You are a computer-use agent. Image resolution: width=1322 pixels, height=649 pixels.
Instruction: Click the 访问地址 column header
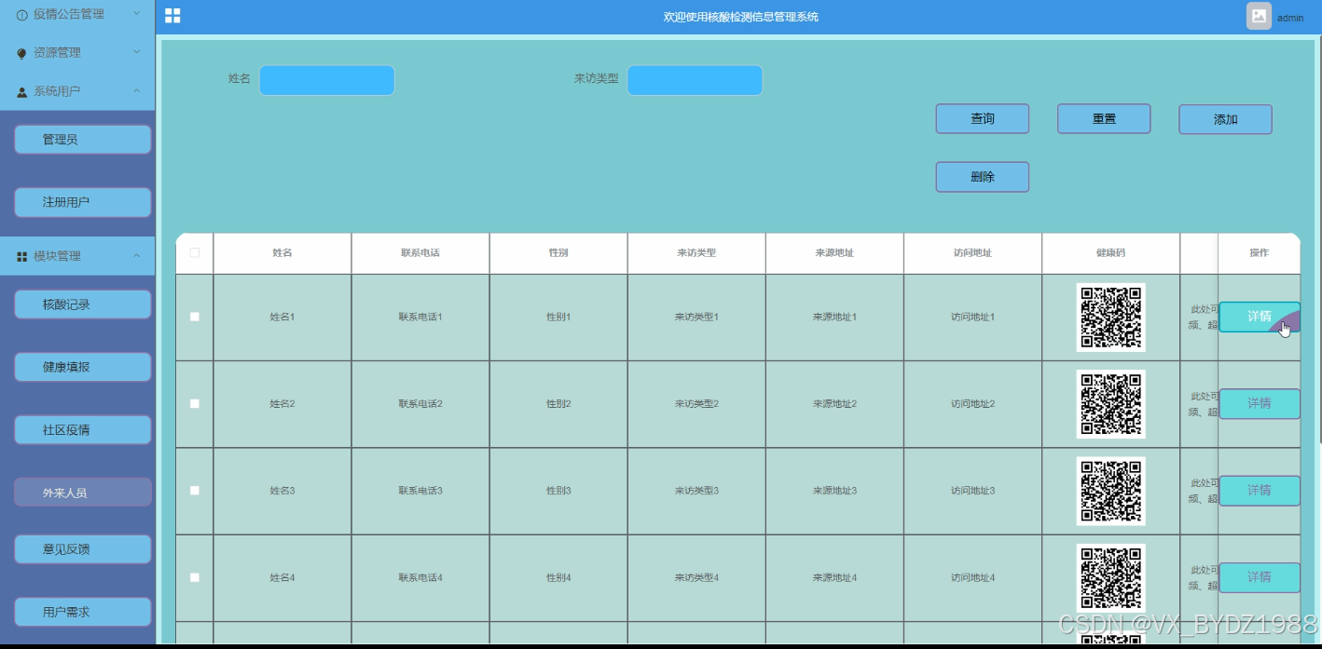tap(972, 253)
